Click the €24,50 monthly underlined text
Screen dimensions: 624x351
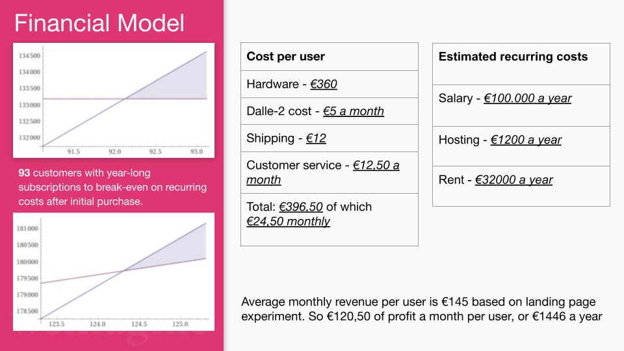(x=288, y=221)
